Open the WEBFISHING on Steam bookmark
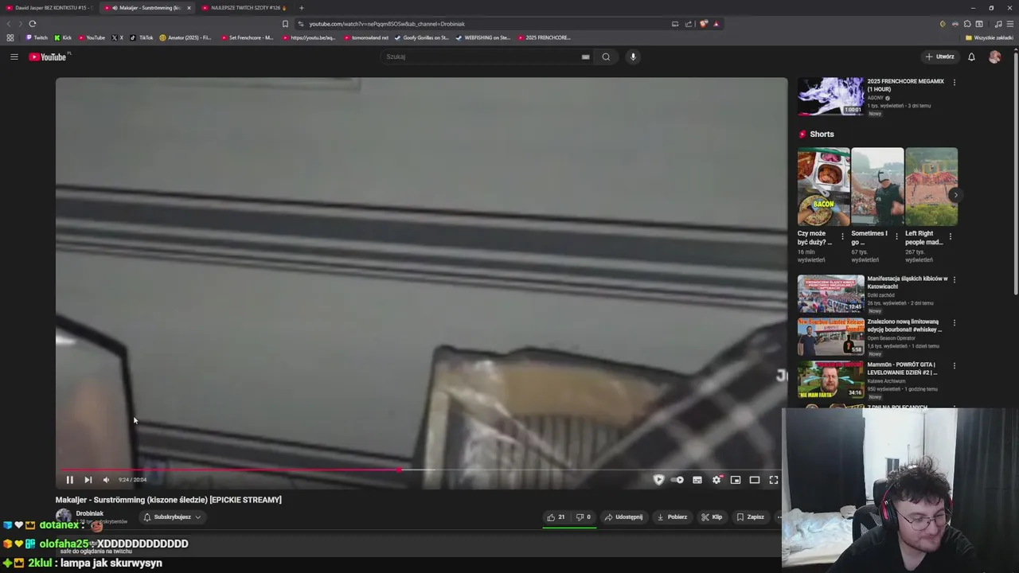1019x573 pixels. click(483, 37)
